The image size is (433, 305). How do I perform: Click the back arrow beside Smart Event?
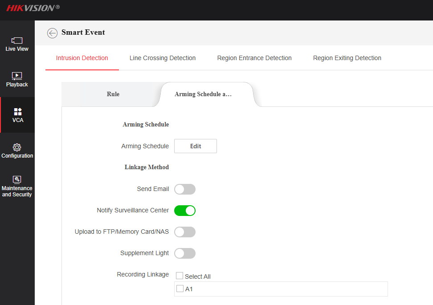[52, 33]
